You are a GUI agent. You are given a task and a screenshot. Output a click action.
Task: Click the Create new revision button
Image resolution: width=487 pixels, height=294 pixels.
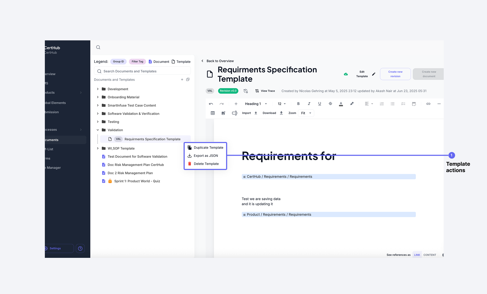395,74
